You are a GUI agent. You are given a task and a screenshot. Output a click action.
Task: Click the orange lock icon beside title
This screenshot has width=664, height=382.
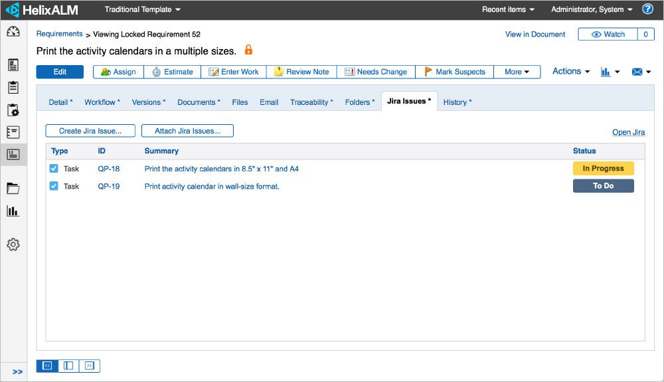pyautogui.click(x=248, y=50)
